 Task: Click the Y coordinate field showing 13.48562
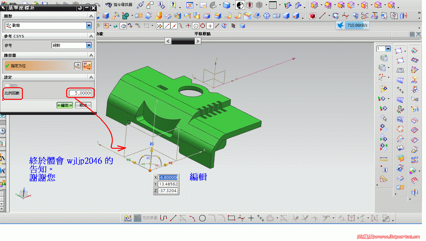tap(168, 184)
